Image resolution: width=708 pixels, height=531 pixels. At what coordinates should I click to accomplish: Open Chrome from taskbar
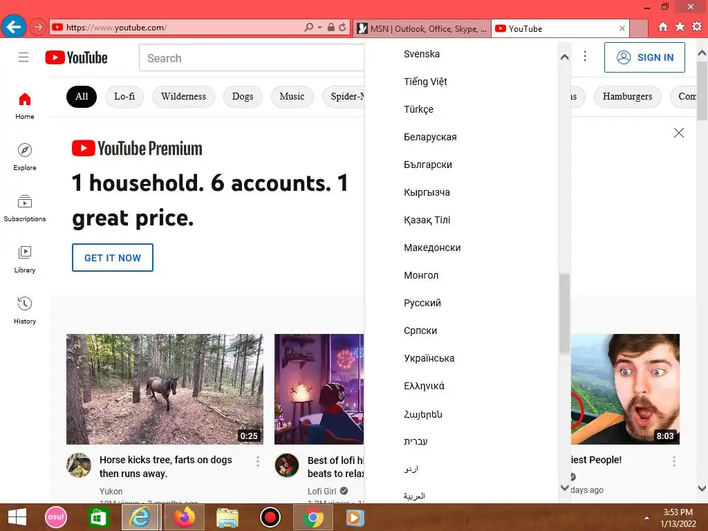[313, 517]
